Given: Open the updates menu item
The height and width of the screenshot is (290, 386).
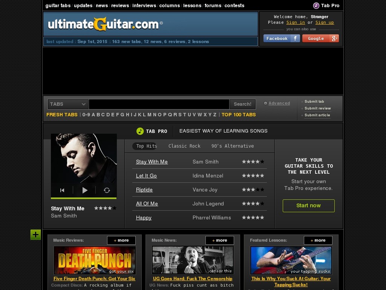Looking at the screenshot, I should click(x=83, y=5).
